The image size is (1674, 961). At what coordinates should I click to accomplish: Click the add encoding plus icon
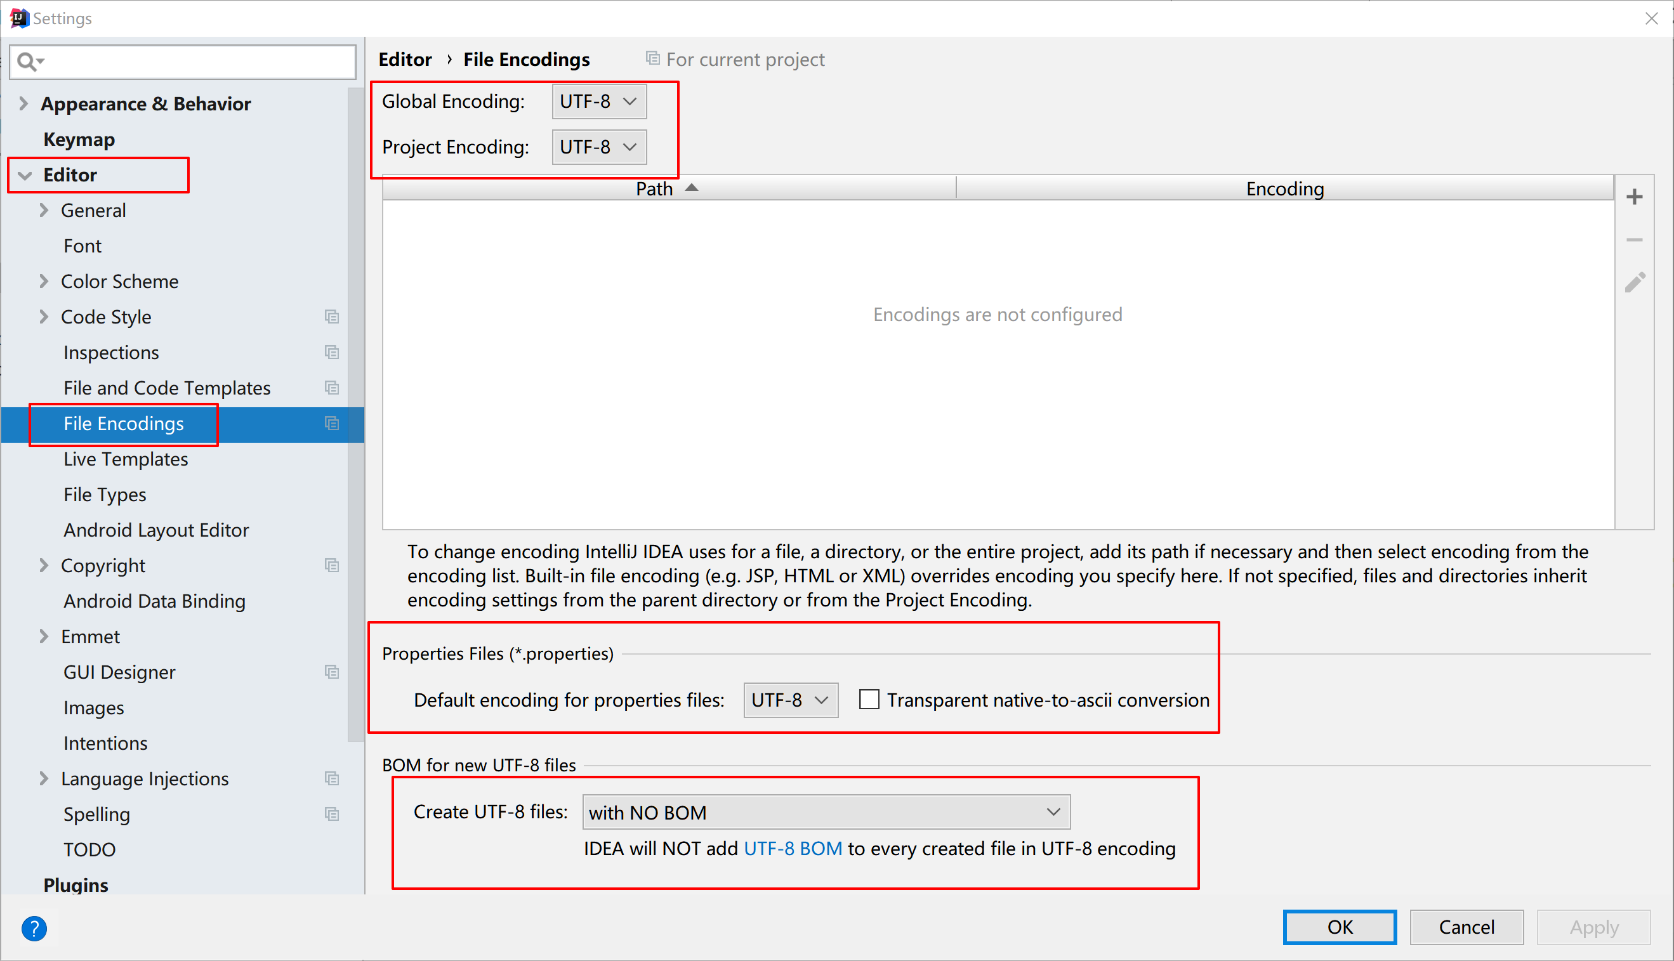(x=1635, y=197)
